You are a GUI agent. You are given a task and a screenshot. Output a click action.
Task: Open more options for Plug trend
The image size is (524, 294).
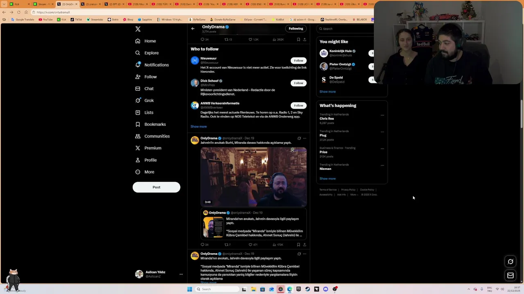click(382, 132)
